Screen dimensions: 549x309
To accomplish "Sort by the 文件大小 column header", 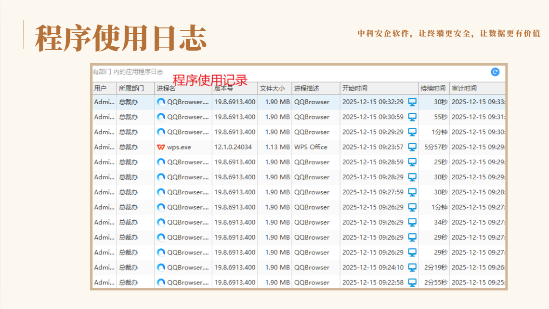I will 275,88.
